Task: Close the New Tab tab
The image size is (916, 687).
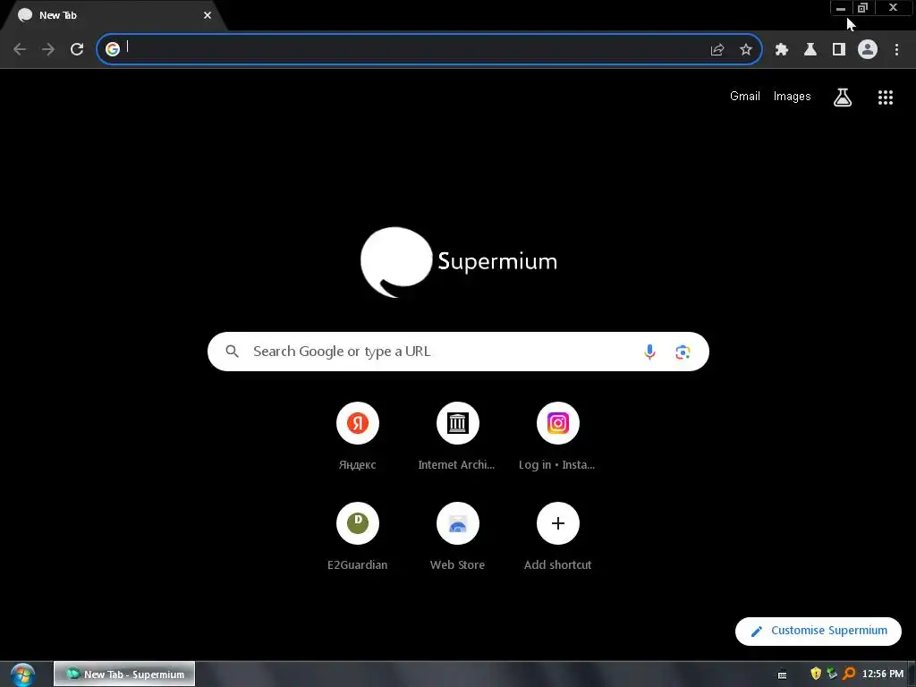Action: 208,15
